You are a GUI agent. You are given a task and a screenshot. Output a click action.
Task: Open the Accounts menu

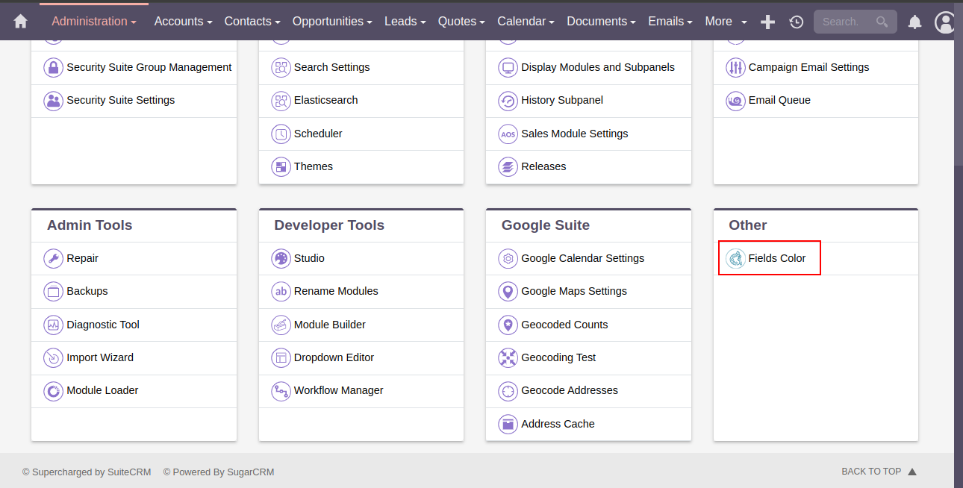[184, 22]
